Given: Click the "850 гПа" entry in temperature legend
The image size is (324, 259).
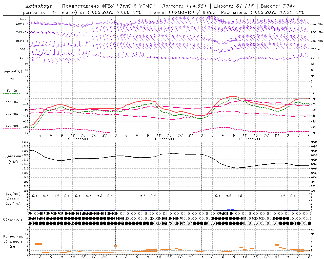Looking at the screenshot, I should click(12, 102).
